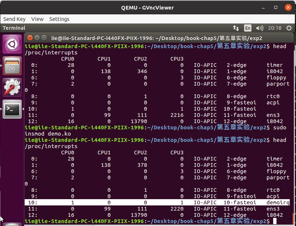Screen dimensions: 296x226
Task: Open the Ubuntu Dash search launcher
Action: click(12, 44)
